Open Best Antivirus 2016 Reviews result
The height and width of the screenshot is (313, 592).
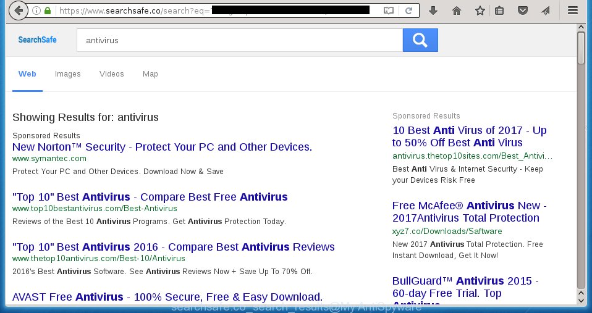173,247
